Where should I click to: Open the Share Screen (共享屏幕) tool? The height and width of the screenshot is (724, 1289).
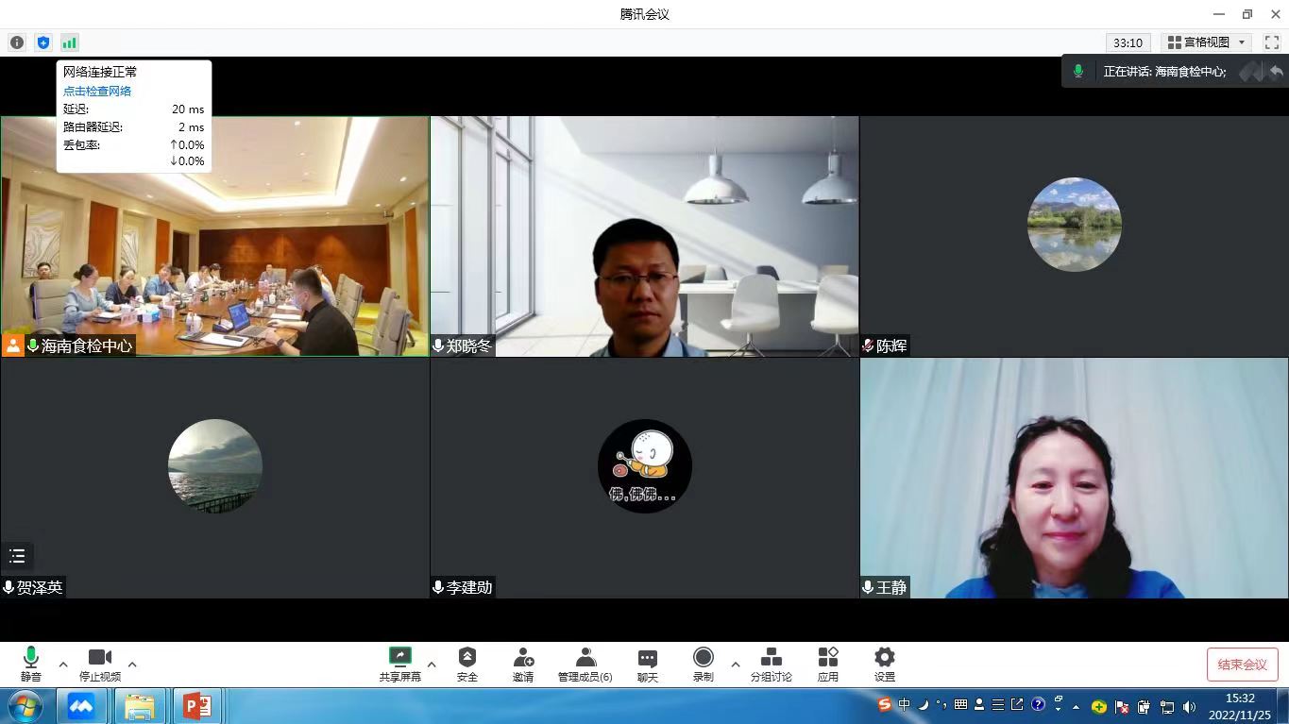click(x=399, y=665)
